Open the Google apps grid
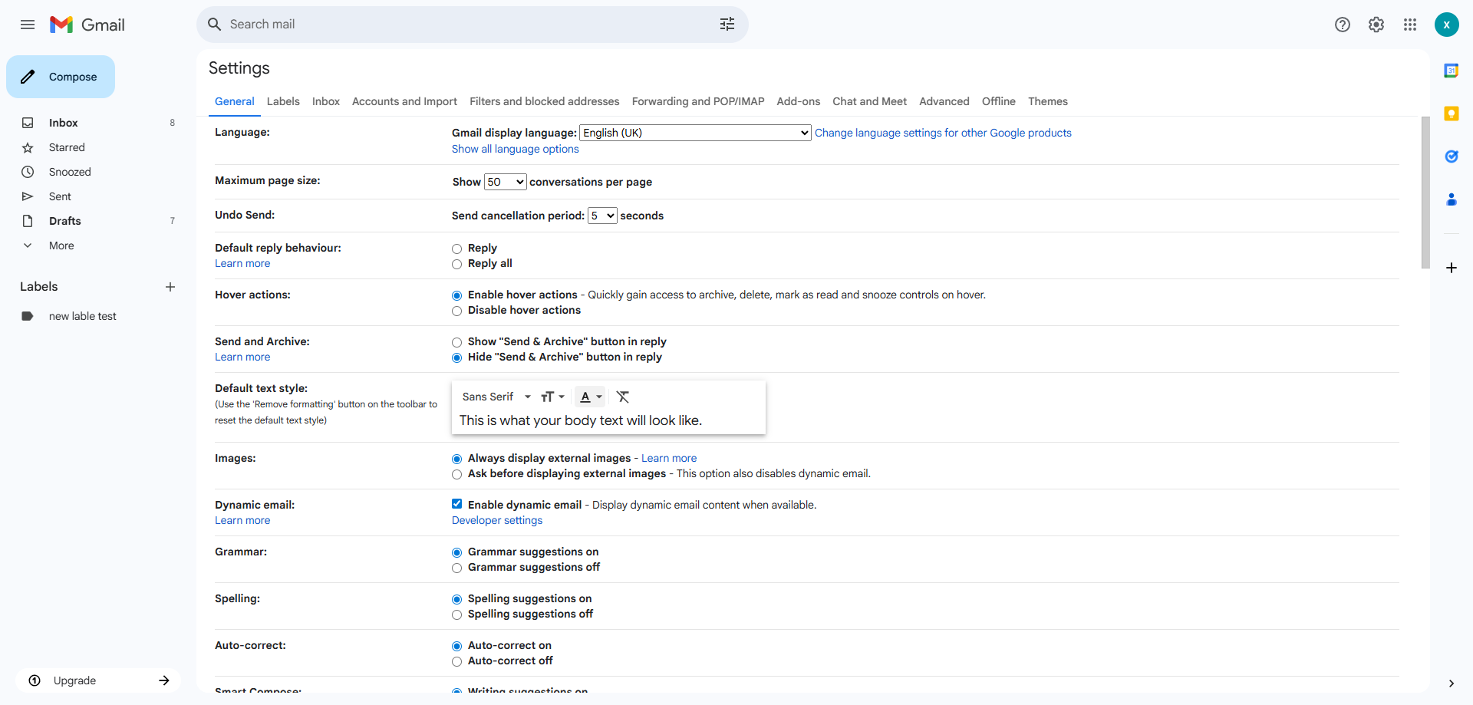This screenshot has height=705, width=1473. tap(1410, 25)
